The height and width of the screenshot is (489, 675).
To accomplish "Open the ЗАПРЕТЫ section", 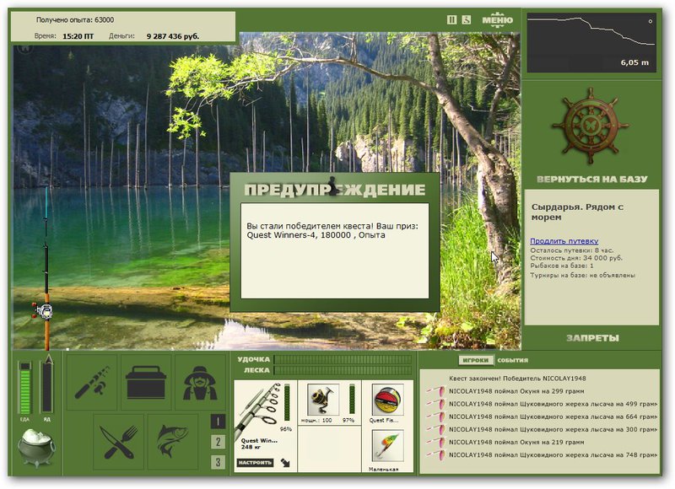I will 592,338.
